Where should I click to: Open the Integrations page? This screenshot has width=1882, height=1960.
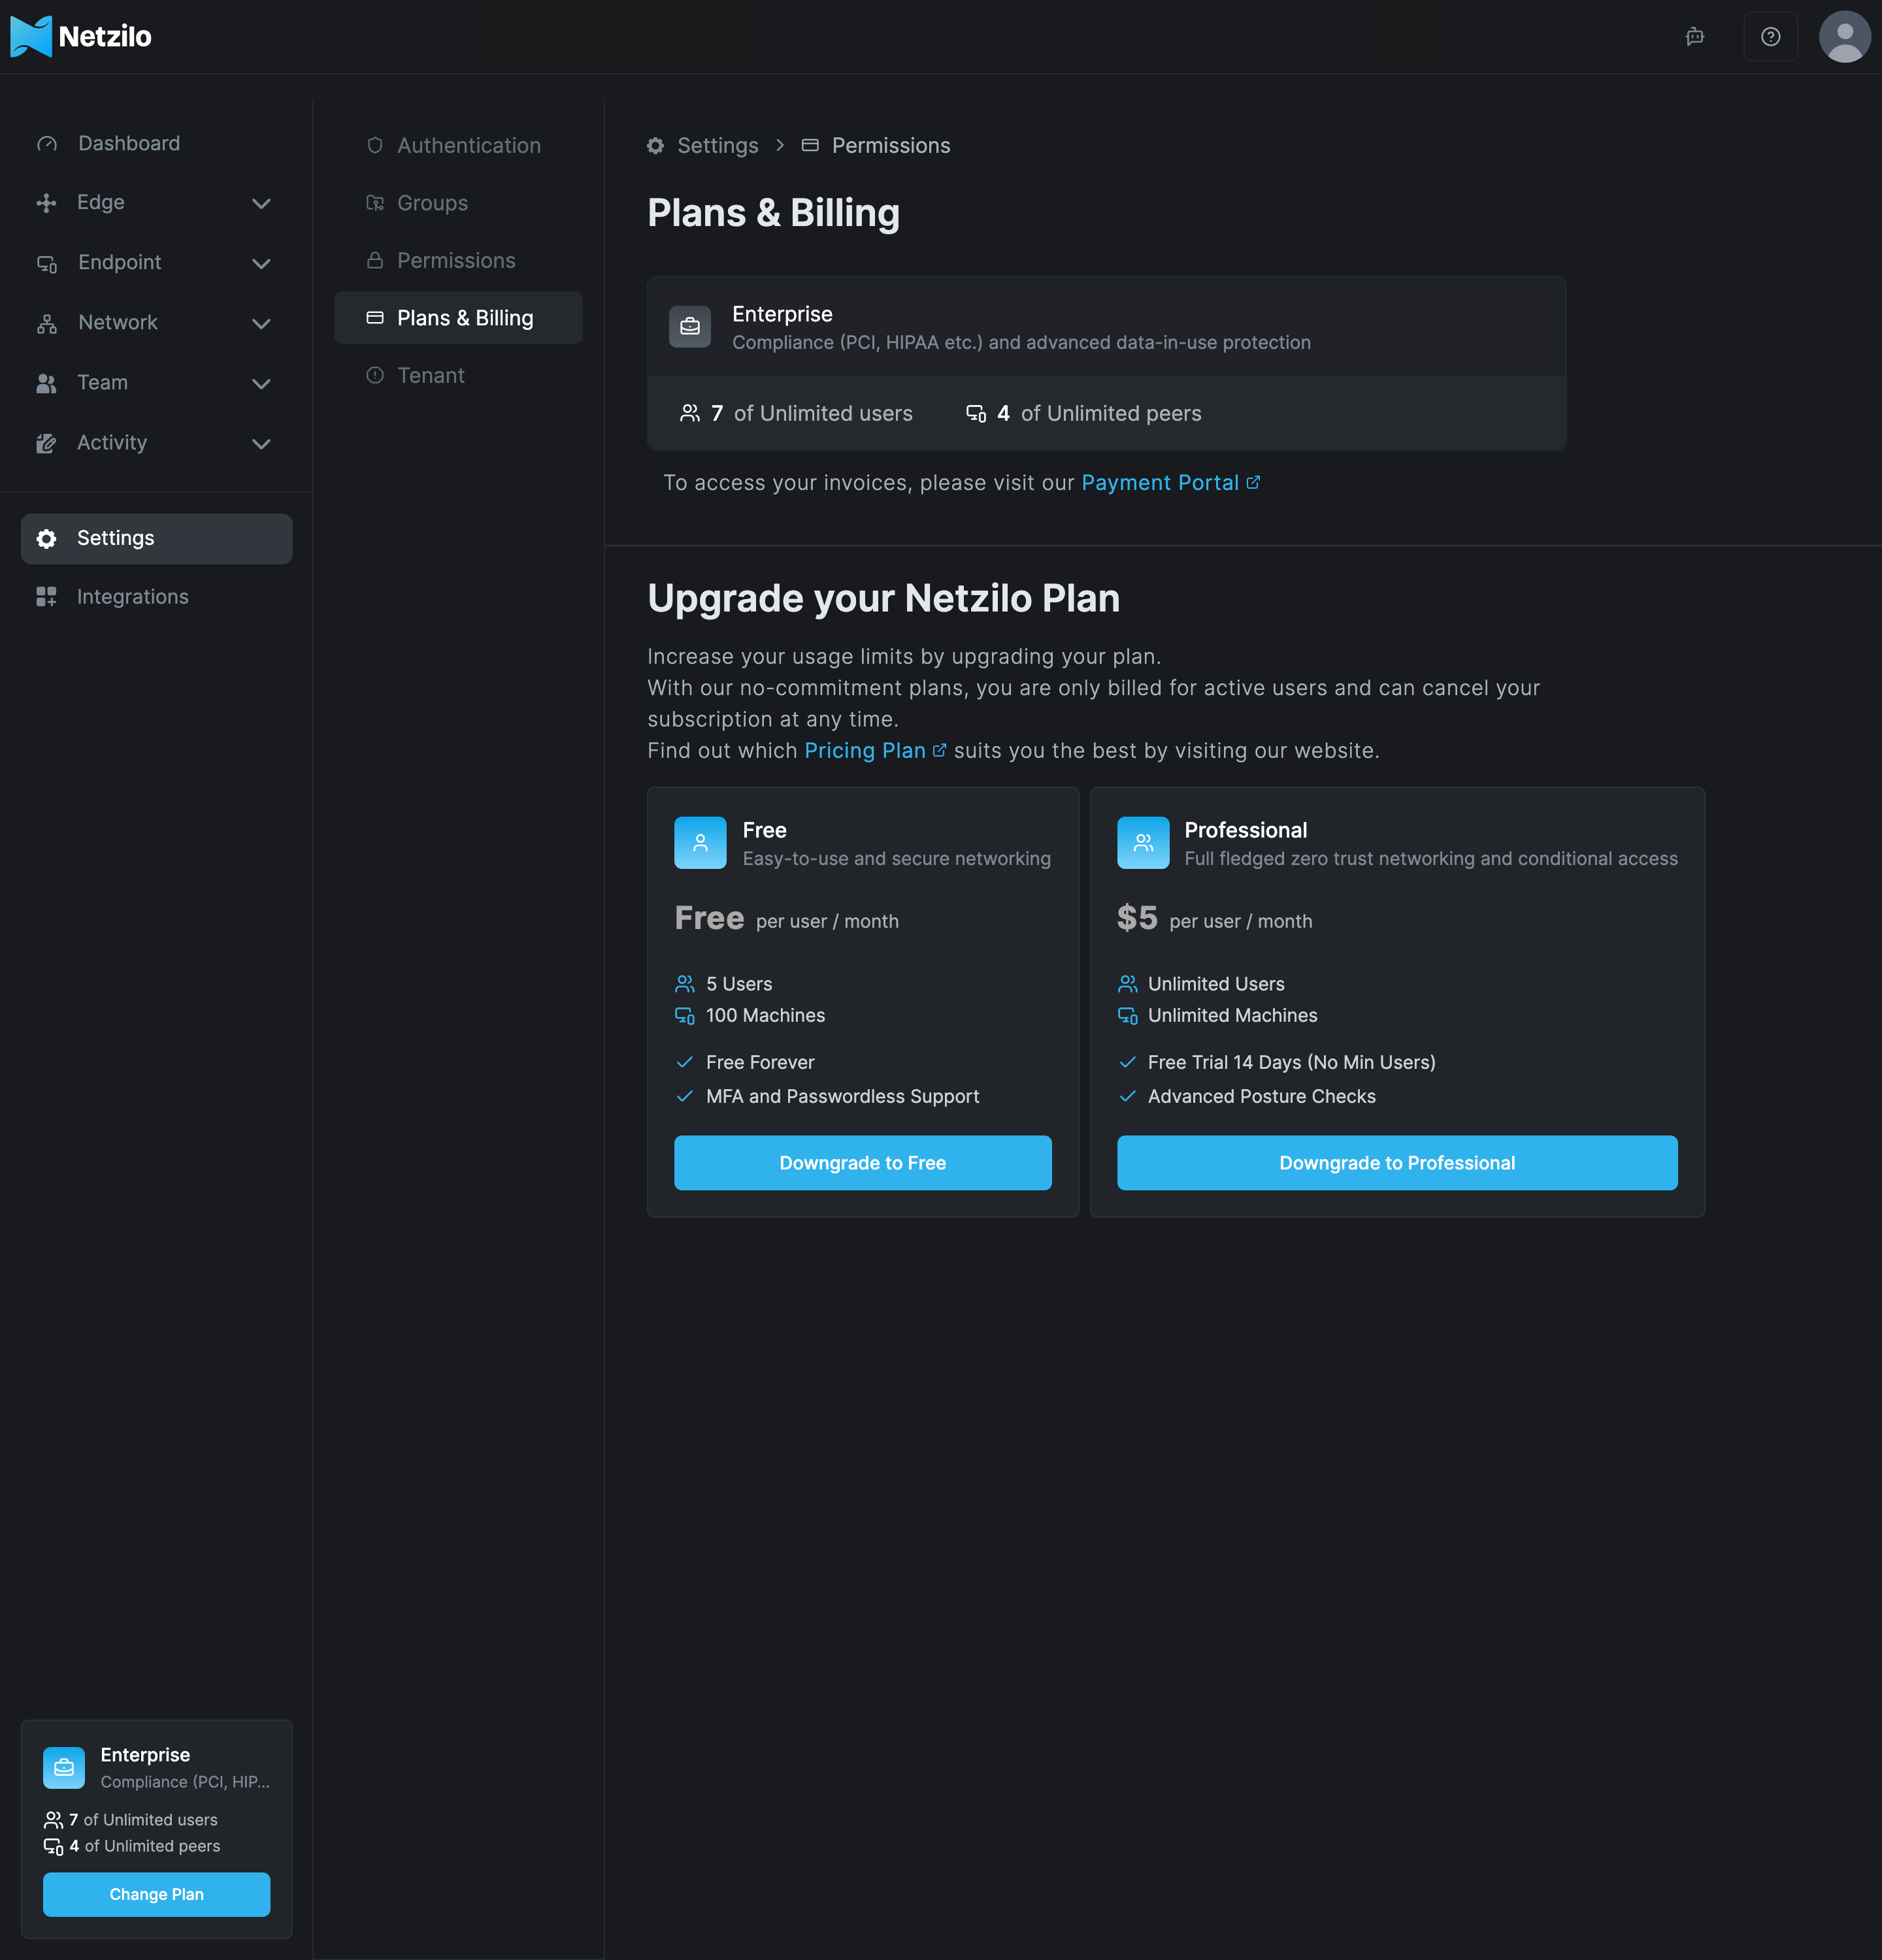click(x=156, y=597)
